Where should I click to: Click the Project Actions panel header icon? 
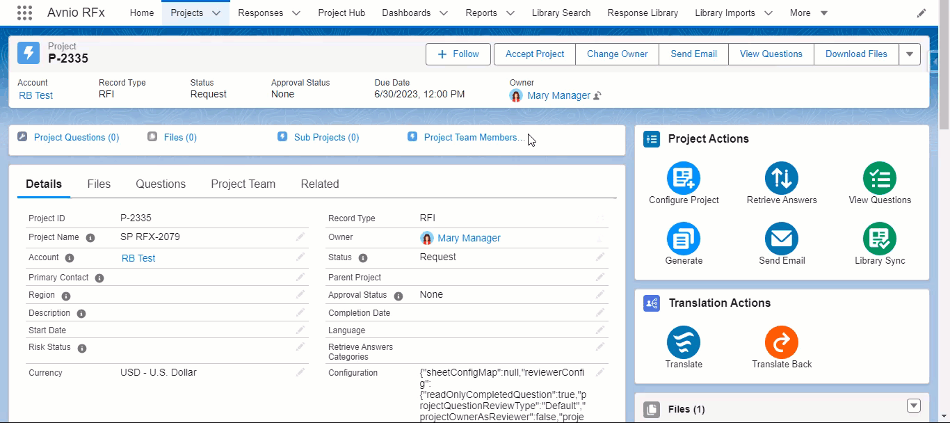652,139
